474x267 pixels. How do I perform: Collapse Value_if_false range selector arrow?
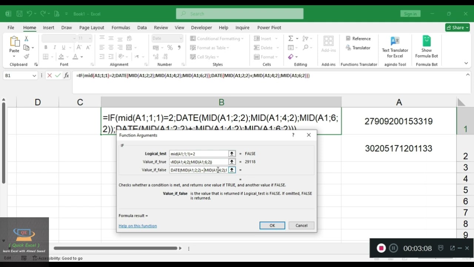pyautogui.click(x=232, y=170)
